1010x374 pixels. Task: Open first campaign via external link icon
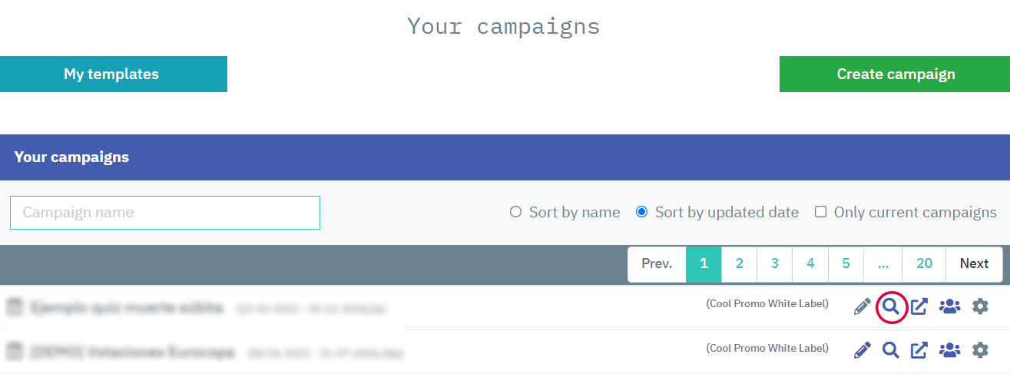(x=919, y=307)
